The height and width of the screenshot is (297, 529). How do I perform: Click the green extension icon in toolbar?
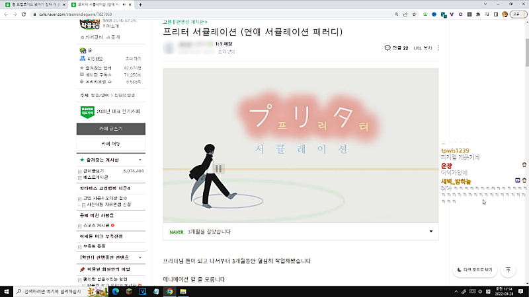coord(425,15)
